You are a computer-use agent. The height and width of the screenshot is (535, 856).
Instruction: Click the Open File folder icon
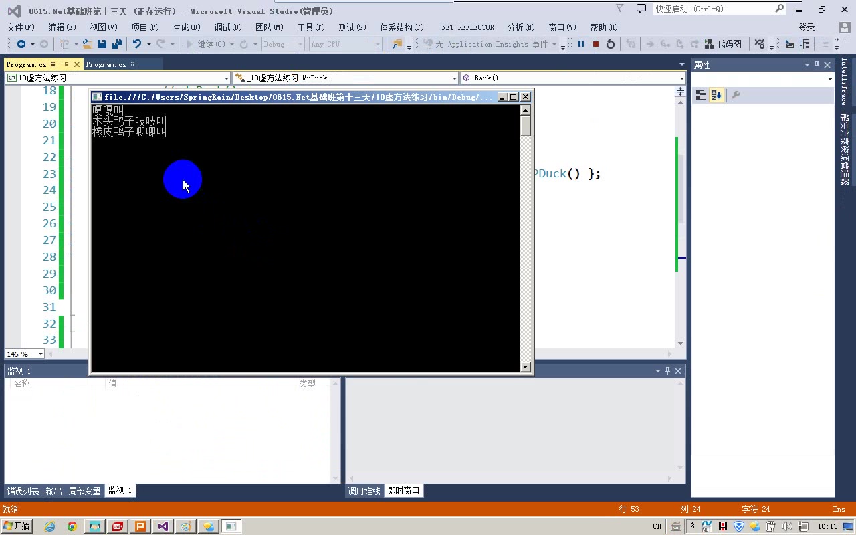(x=87, y=44)
